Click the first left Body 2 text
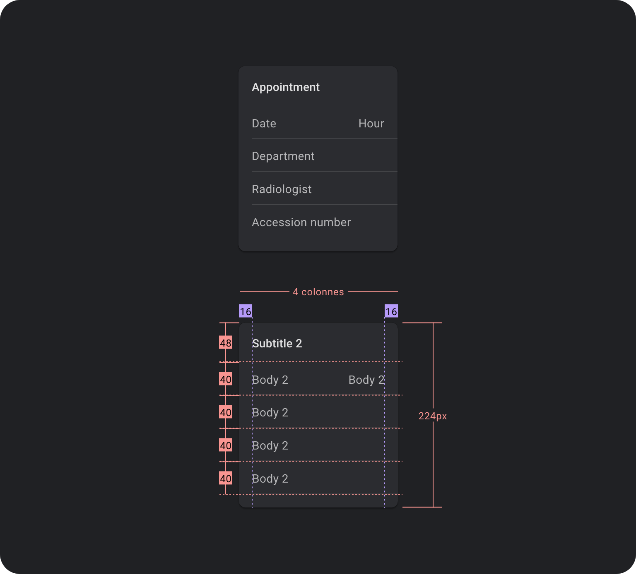 tap(270, 380)
